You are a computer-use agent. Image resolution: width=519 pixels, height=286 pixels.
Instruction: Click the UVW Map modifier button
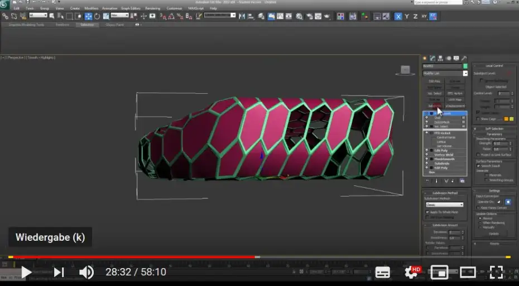(x=455, y=100)
